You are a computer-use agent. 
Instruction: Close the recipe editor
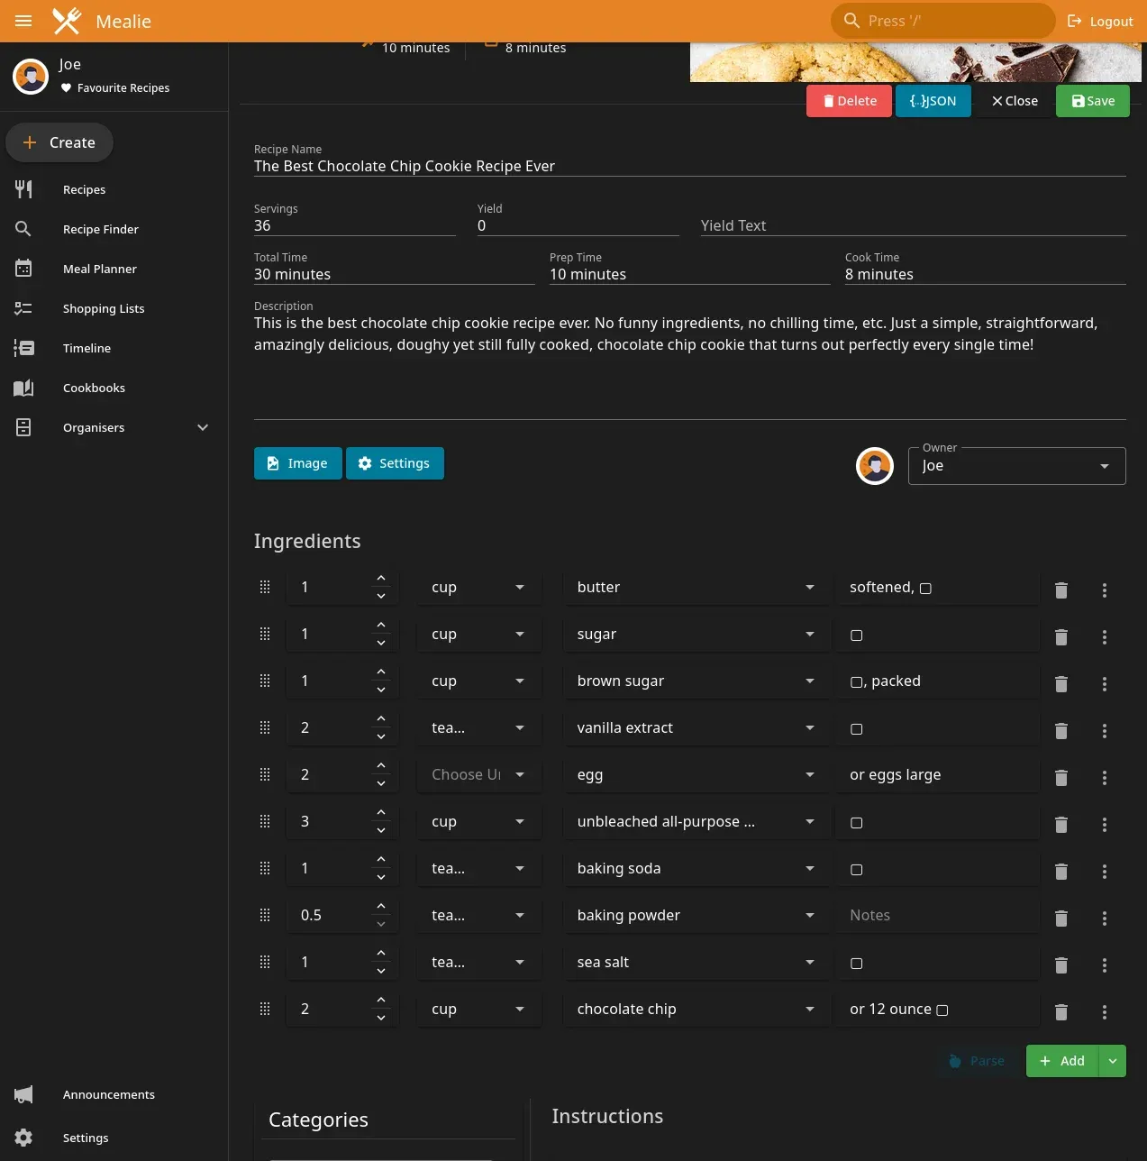click(x=1015, y=101)
